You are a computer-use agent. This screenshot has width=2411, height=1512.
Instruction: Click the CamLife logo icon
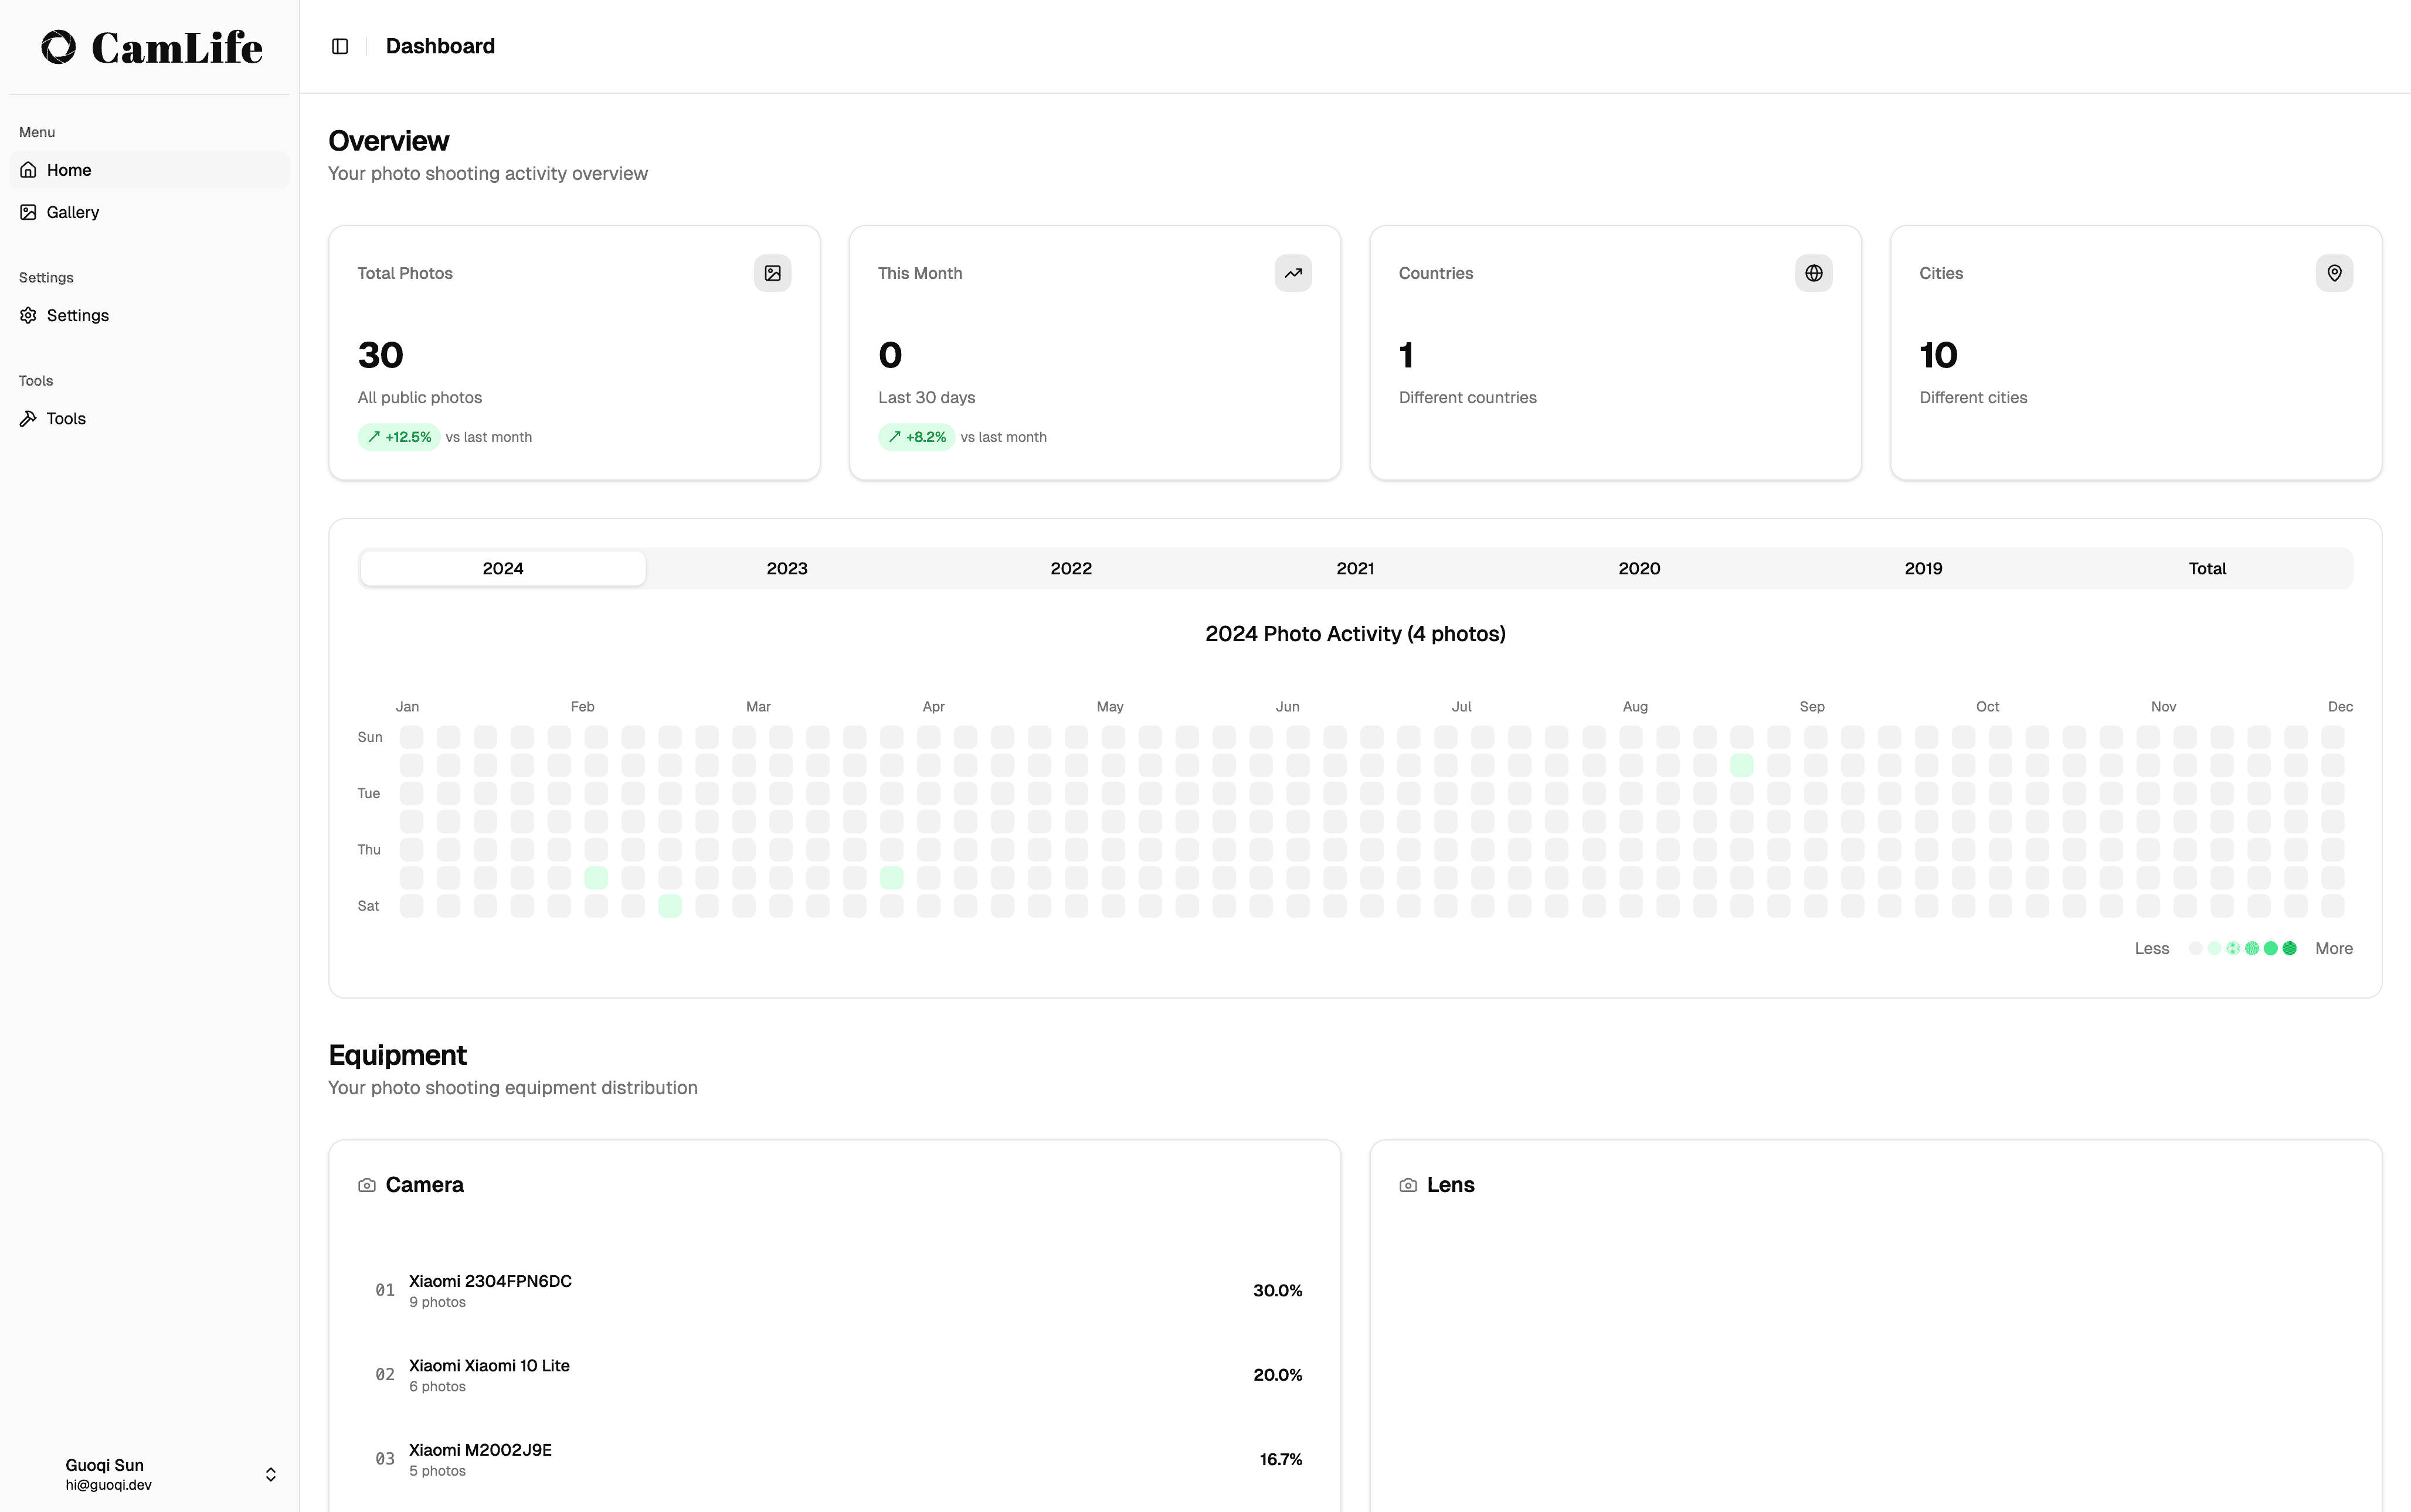pos(57,46)
